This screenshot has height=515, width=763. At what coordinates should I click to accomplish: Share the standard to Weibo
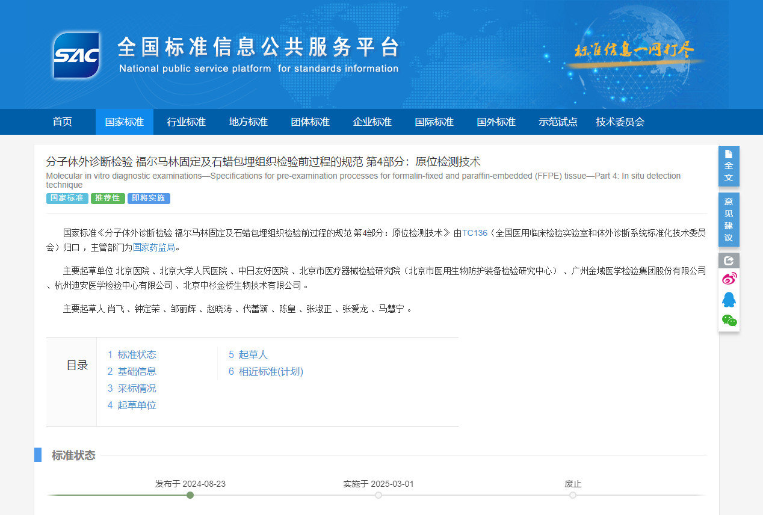(729, 278)
